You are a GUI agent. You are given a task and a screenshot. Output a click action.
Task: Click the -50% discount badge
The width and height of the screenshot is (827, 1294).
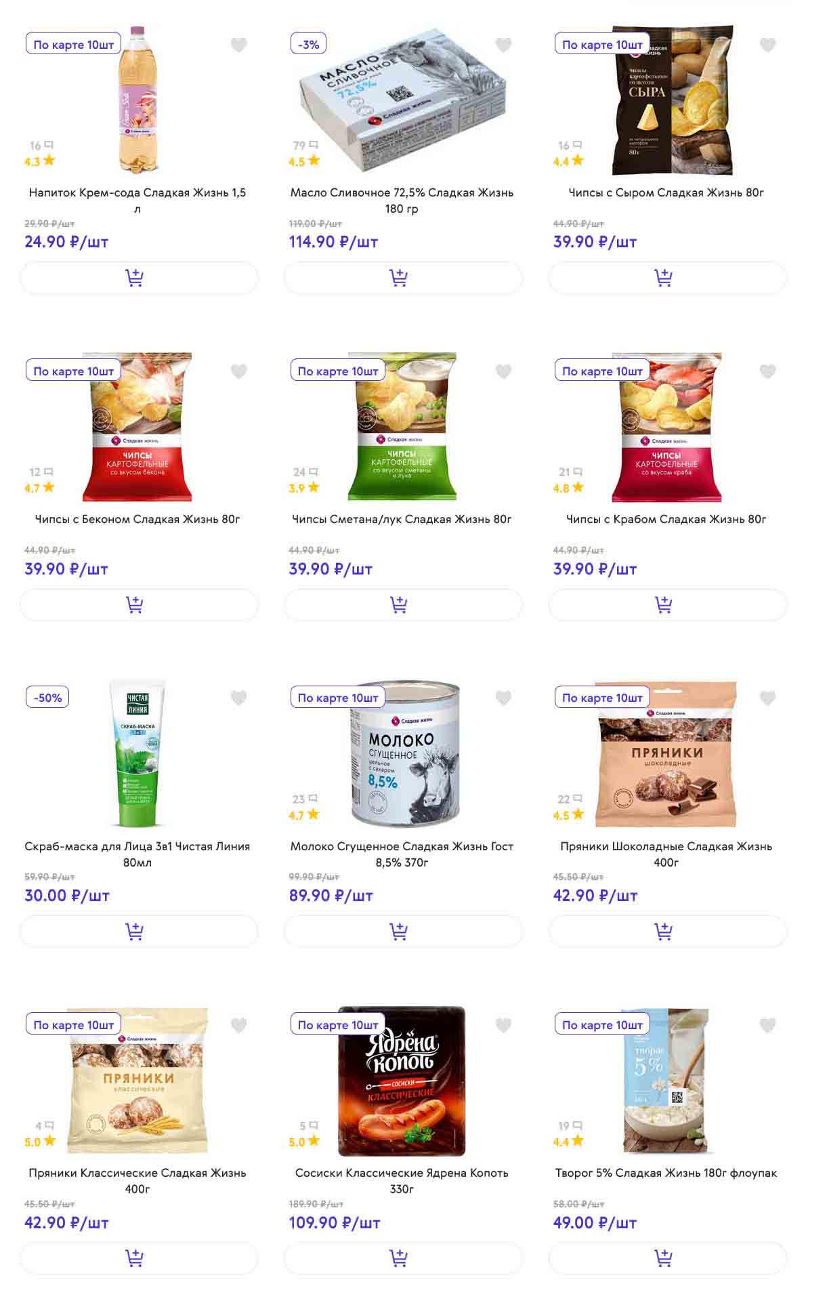(47, 698)
